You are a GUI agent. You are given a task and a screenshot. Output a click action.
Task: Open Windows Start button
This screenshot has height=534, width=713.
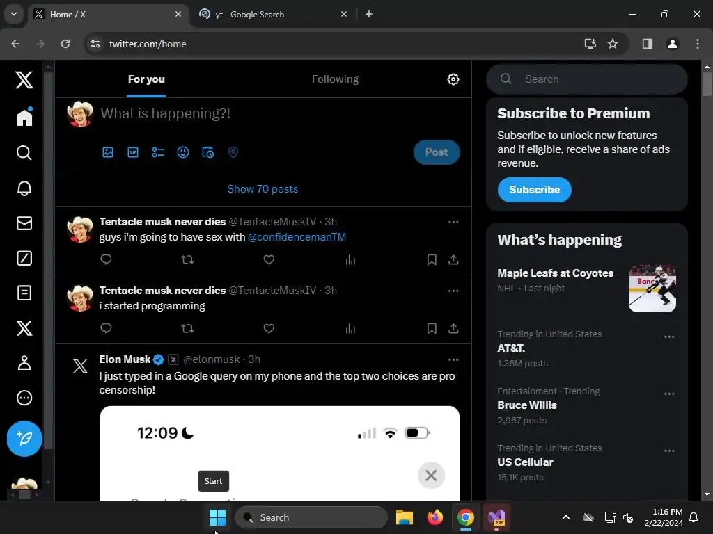point(217,517)
